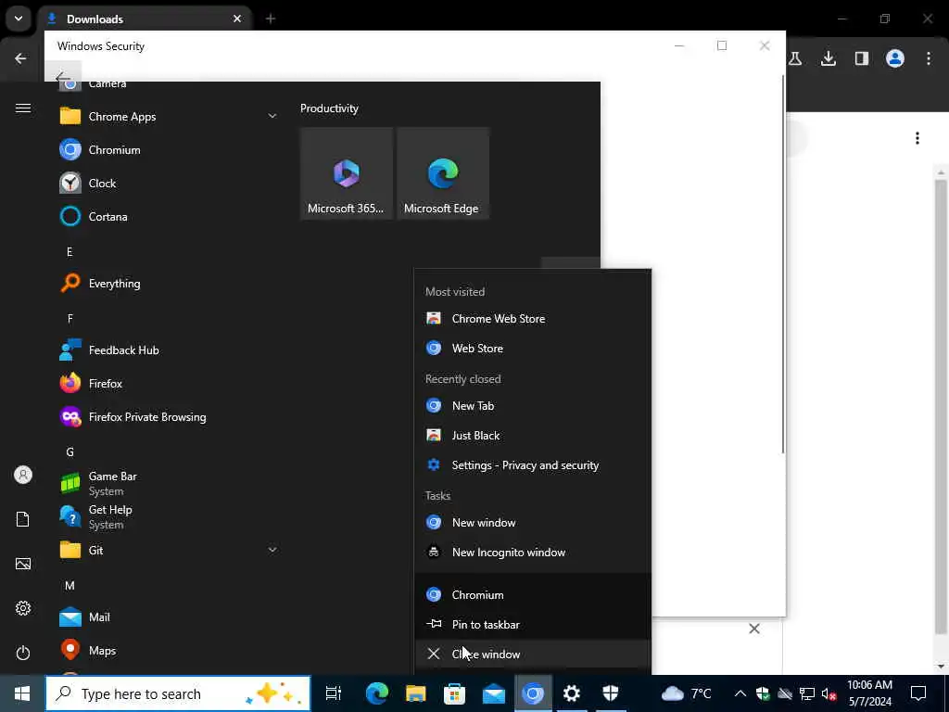Image resolution: width=949 pixels, height=712 pixels.
Task: Reopen Just Black from Recently closed
Action: click(x=533, y=436)
